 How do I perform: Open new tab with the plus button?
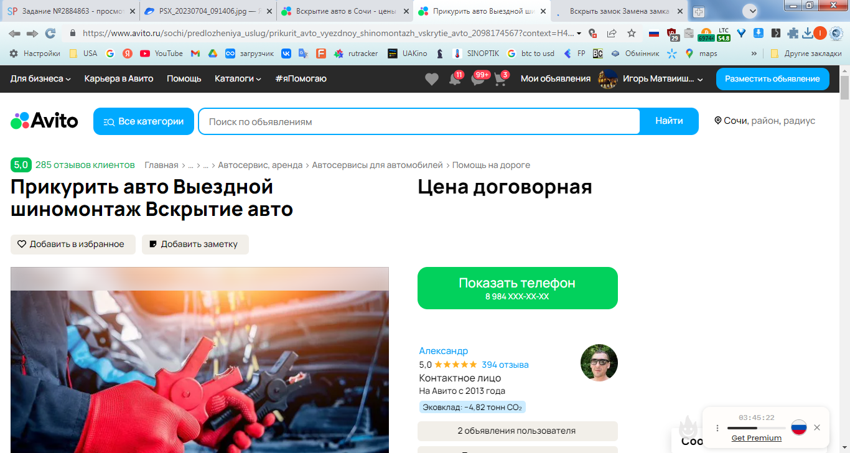click(x=699, y=12)
